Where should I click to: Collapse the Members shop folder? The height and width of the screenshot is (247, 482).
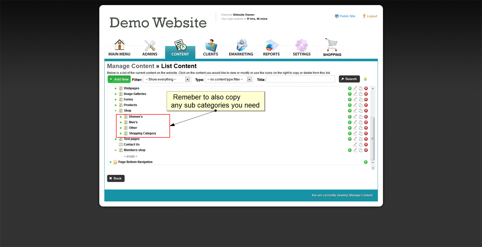click(116, 150)
